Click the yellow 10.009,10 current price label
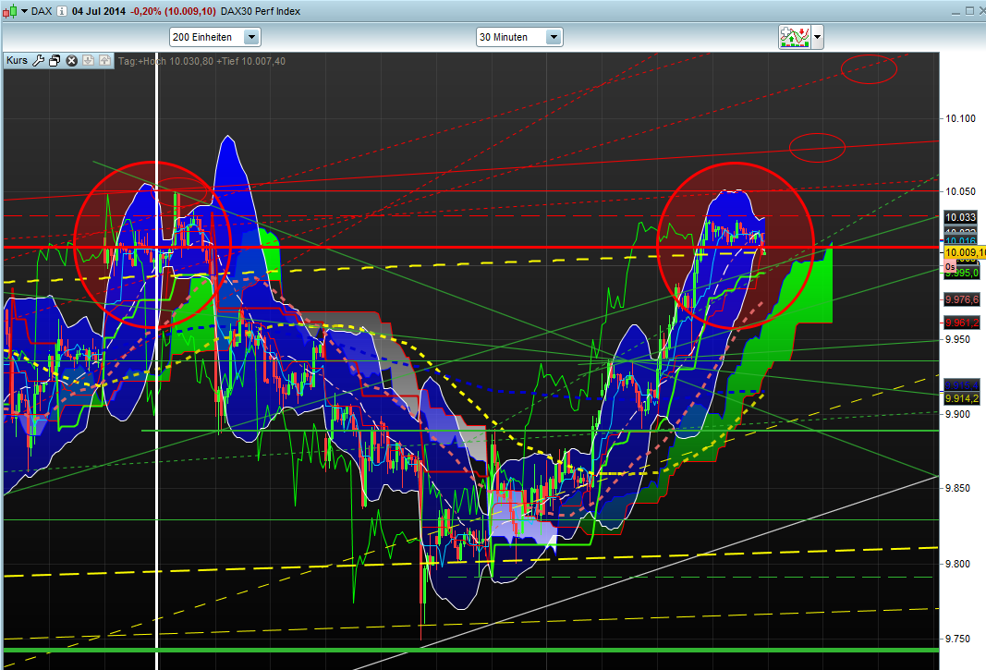This screenshot has width=986, height=670. (965, 252)
